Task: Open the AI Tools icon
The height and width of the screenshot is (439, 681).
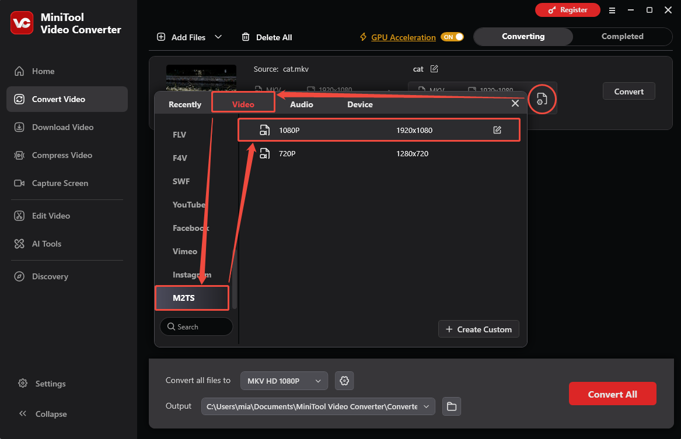Action: click(x=19, y=244)
